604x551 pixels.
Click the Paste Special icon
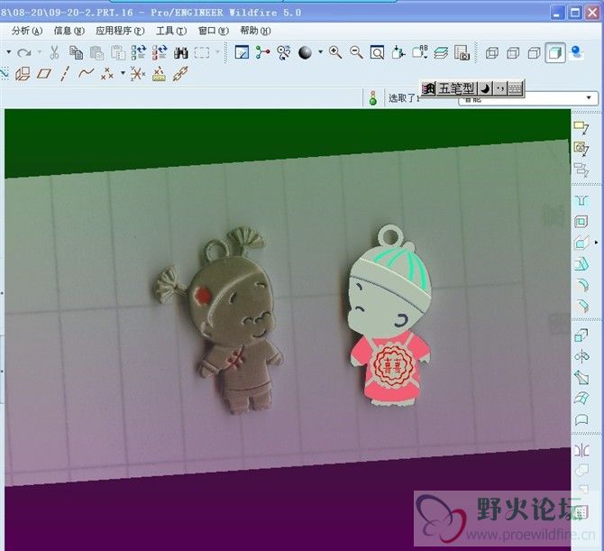pos(118,52)
